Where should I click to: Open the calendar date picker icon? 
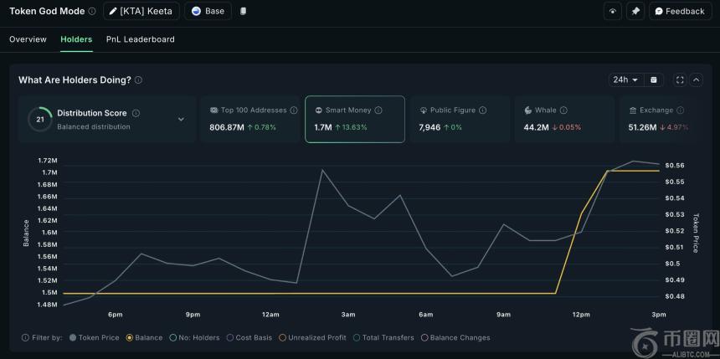[x=655, y=80]
